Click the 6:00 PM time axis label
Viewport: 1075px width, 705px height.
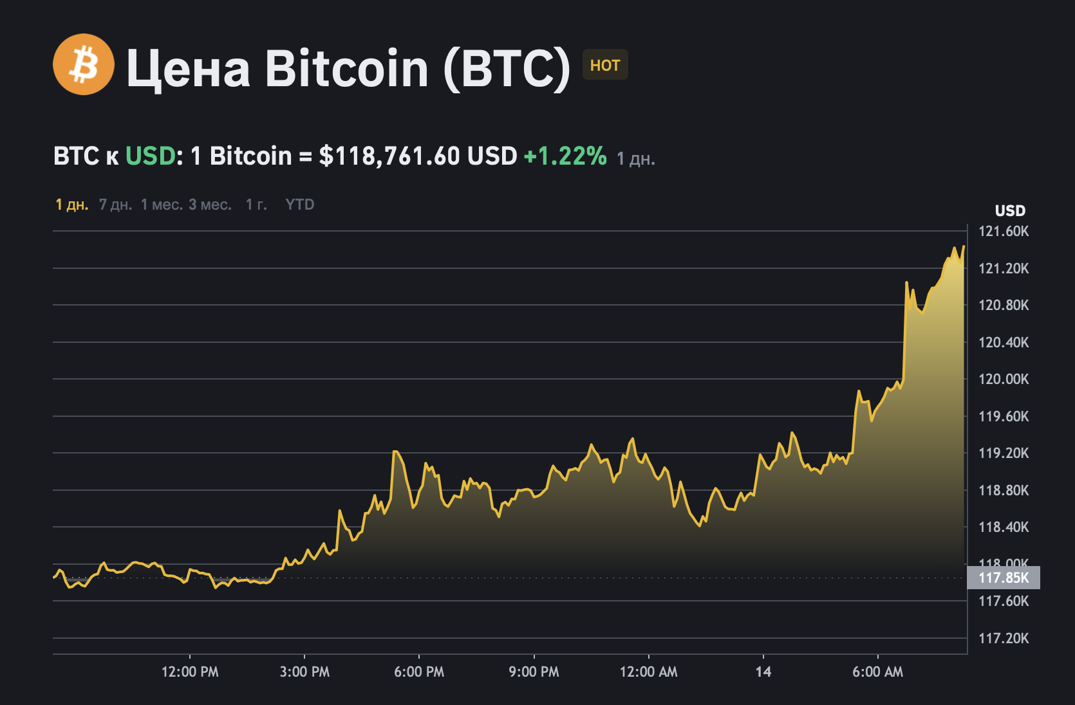(x=419, y=672)
